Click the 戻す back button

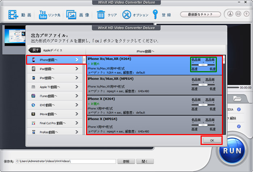pyautogui.click(x=35, y=50)
